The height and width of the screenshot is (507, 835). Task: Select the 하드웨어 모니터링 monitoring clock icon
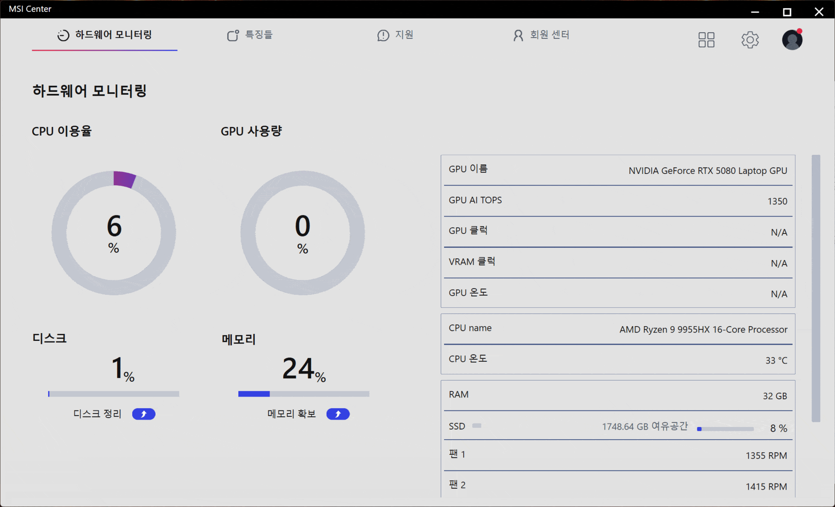pos(62,35)
